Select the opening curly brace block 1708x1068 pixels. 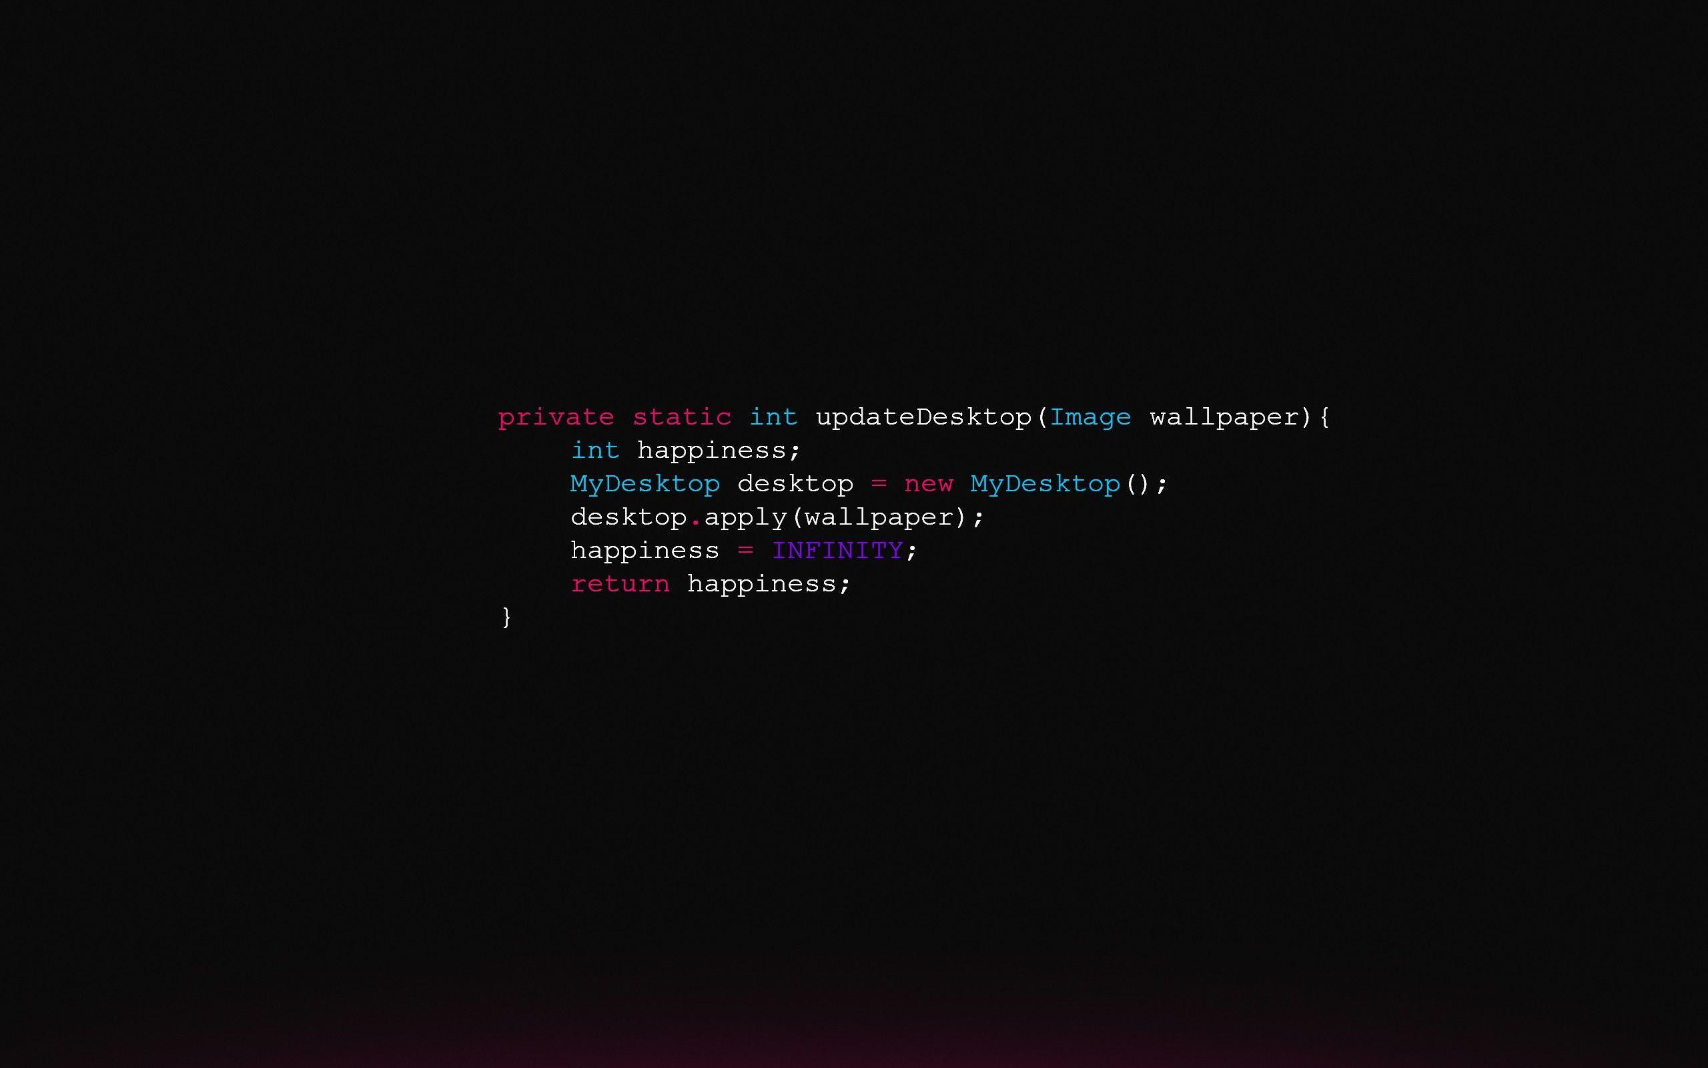click(1326, 416)
